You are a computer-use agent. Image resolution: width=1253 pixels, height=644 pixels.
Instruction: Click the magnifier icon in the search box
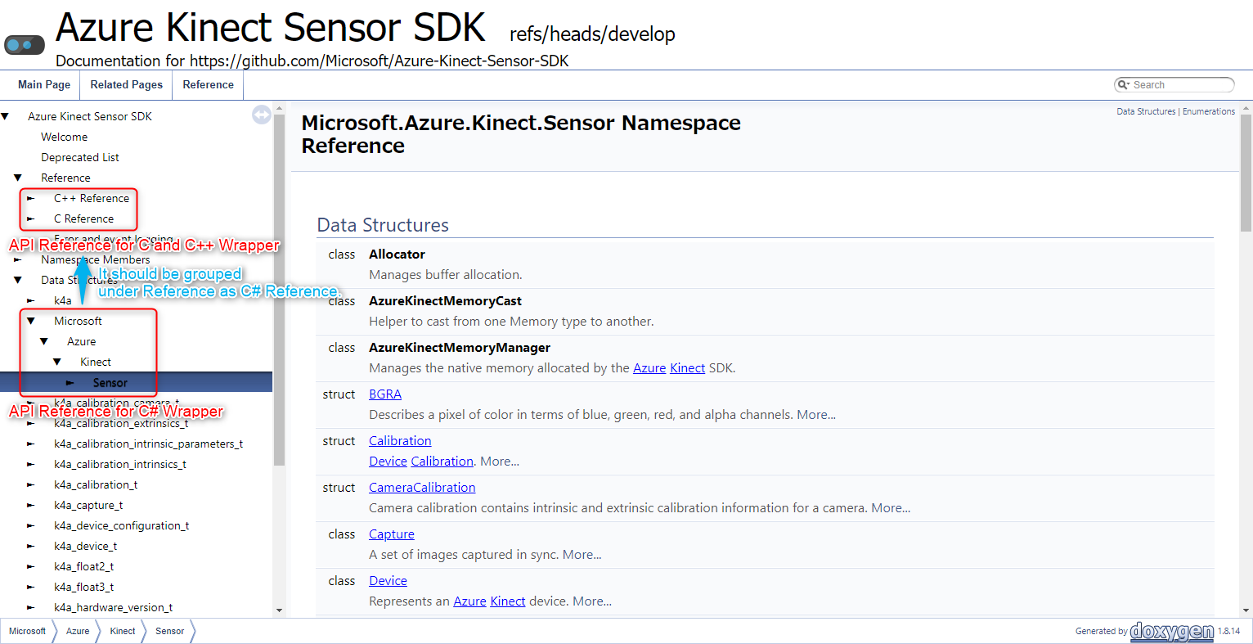pos(1125,84)
